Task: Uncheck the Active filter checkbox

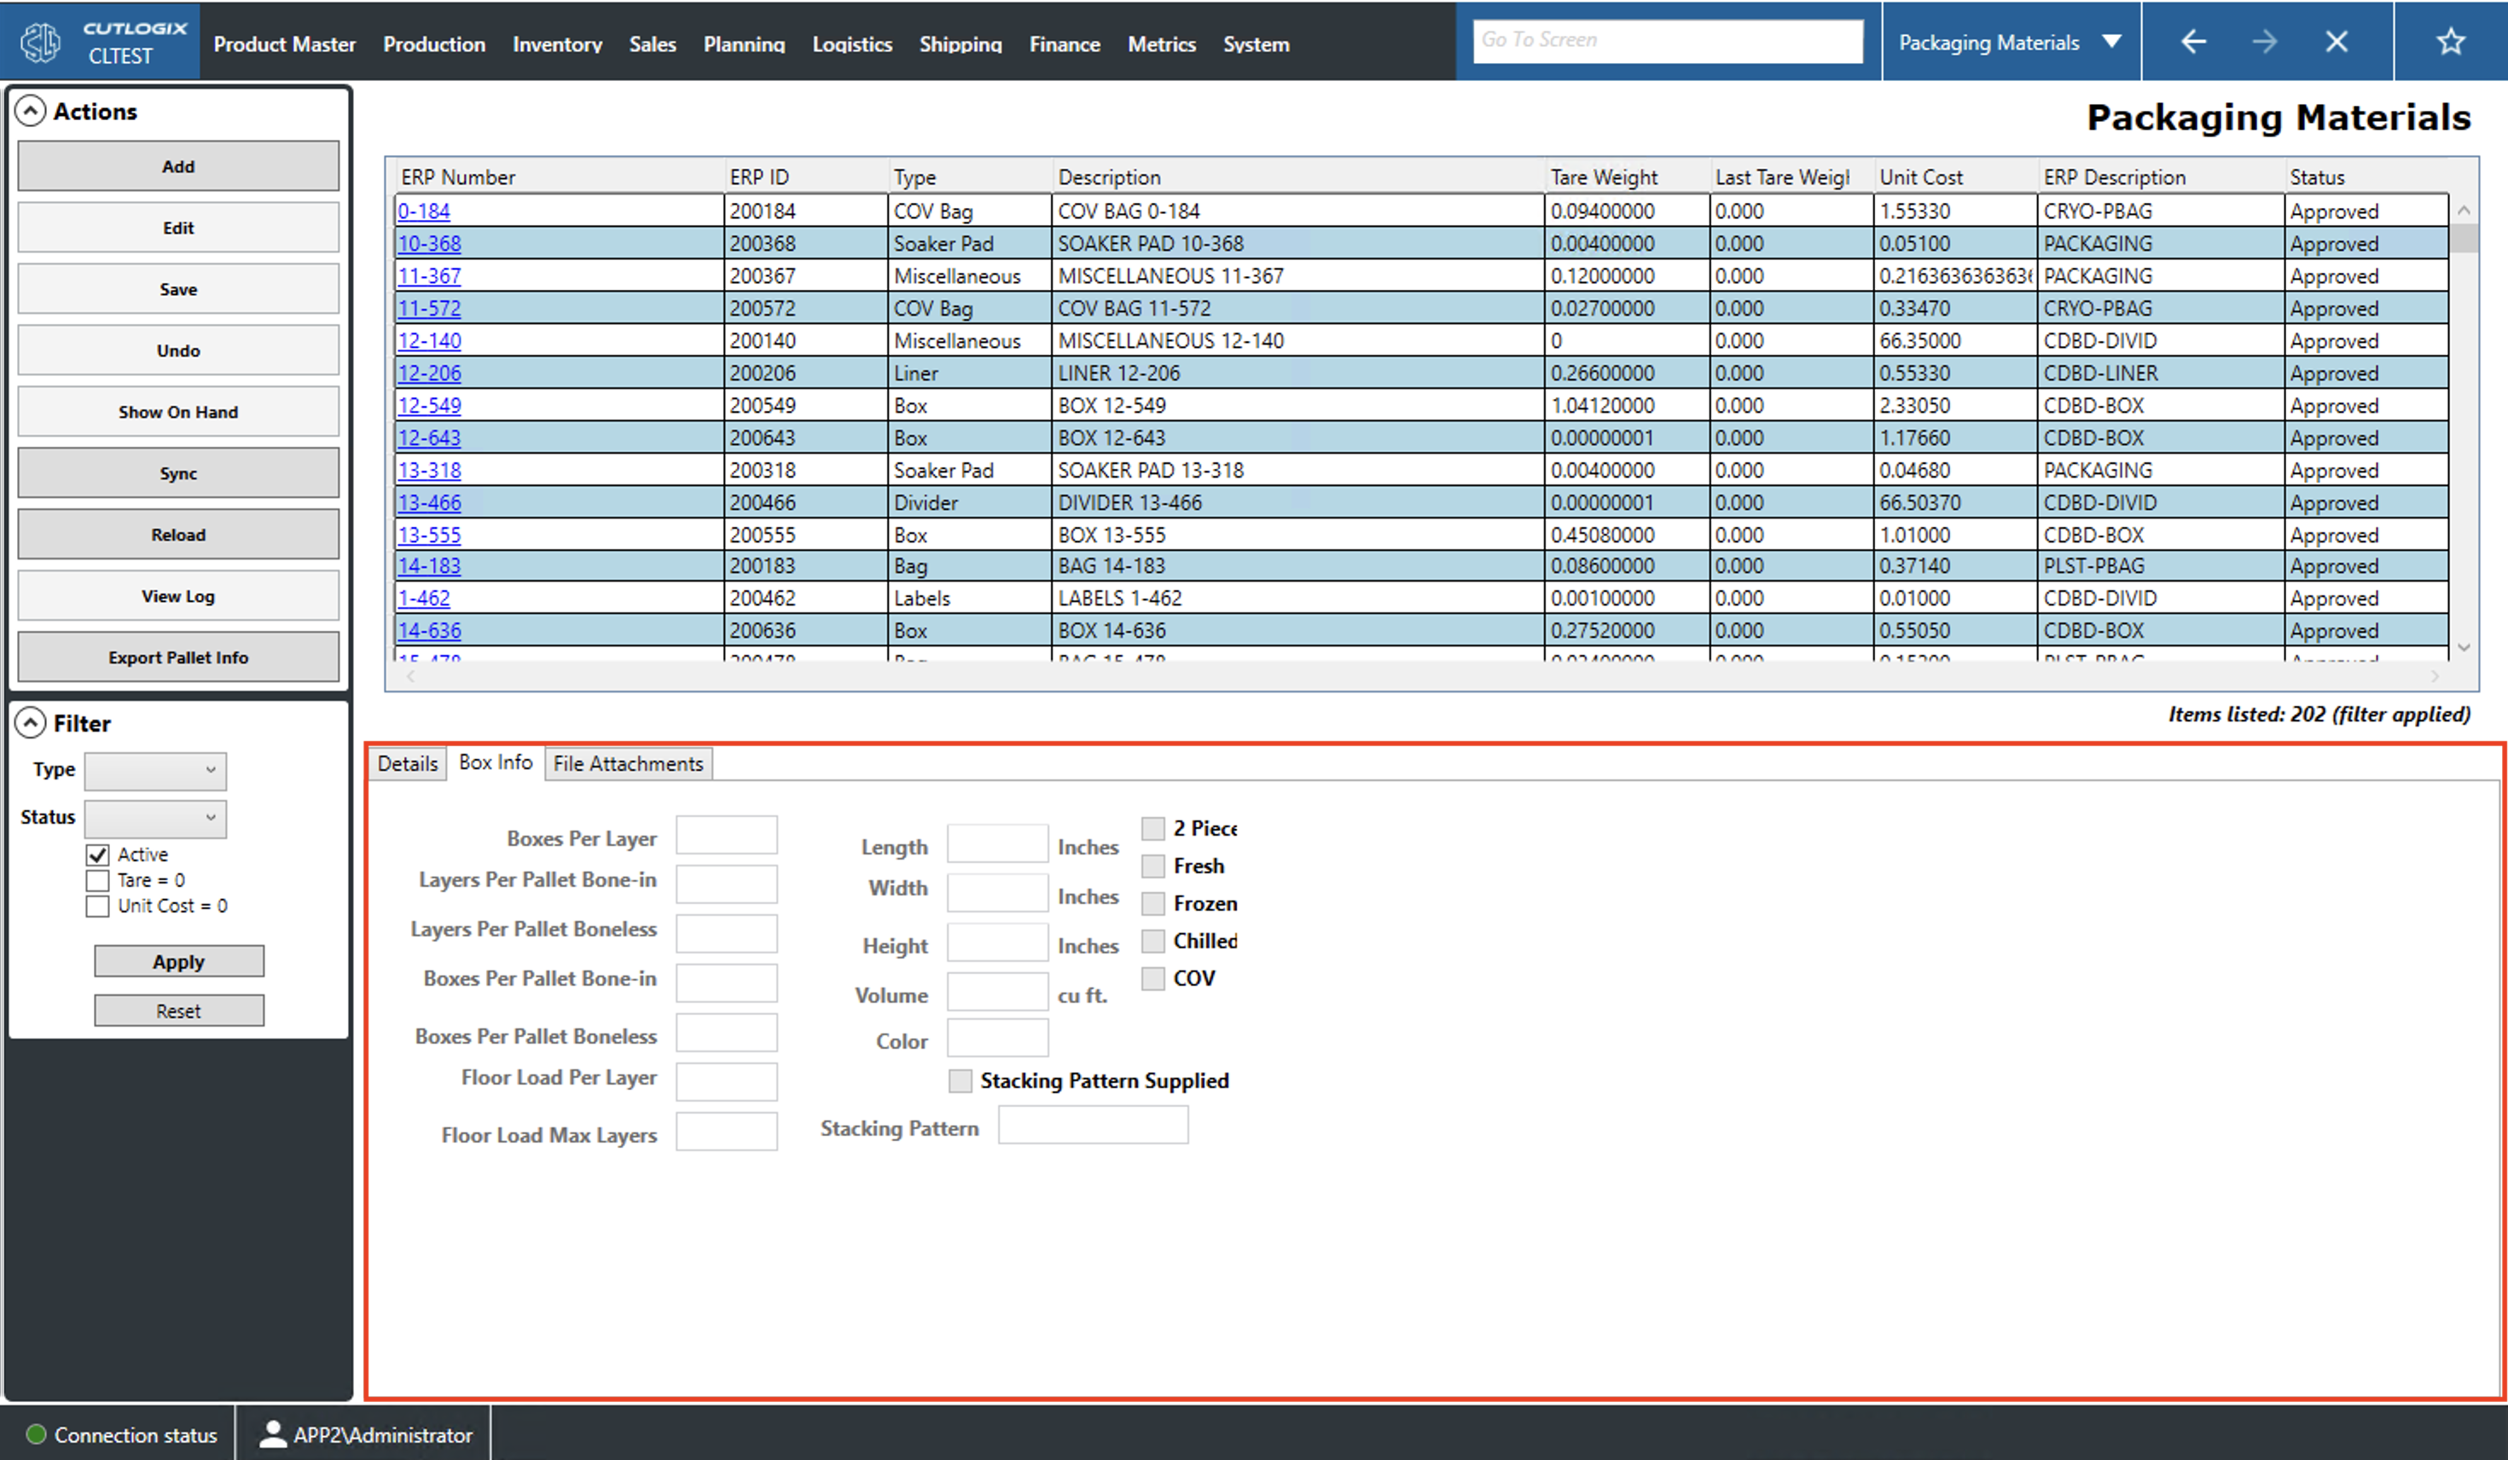Action: (x=96, y=854)
